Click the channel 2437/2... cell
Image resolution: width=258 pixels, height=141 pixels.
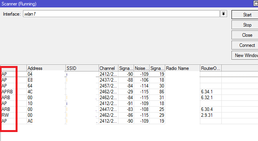coord(108,80)
